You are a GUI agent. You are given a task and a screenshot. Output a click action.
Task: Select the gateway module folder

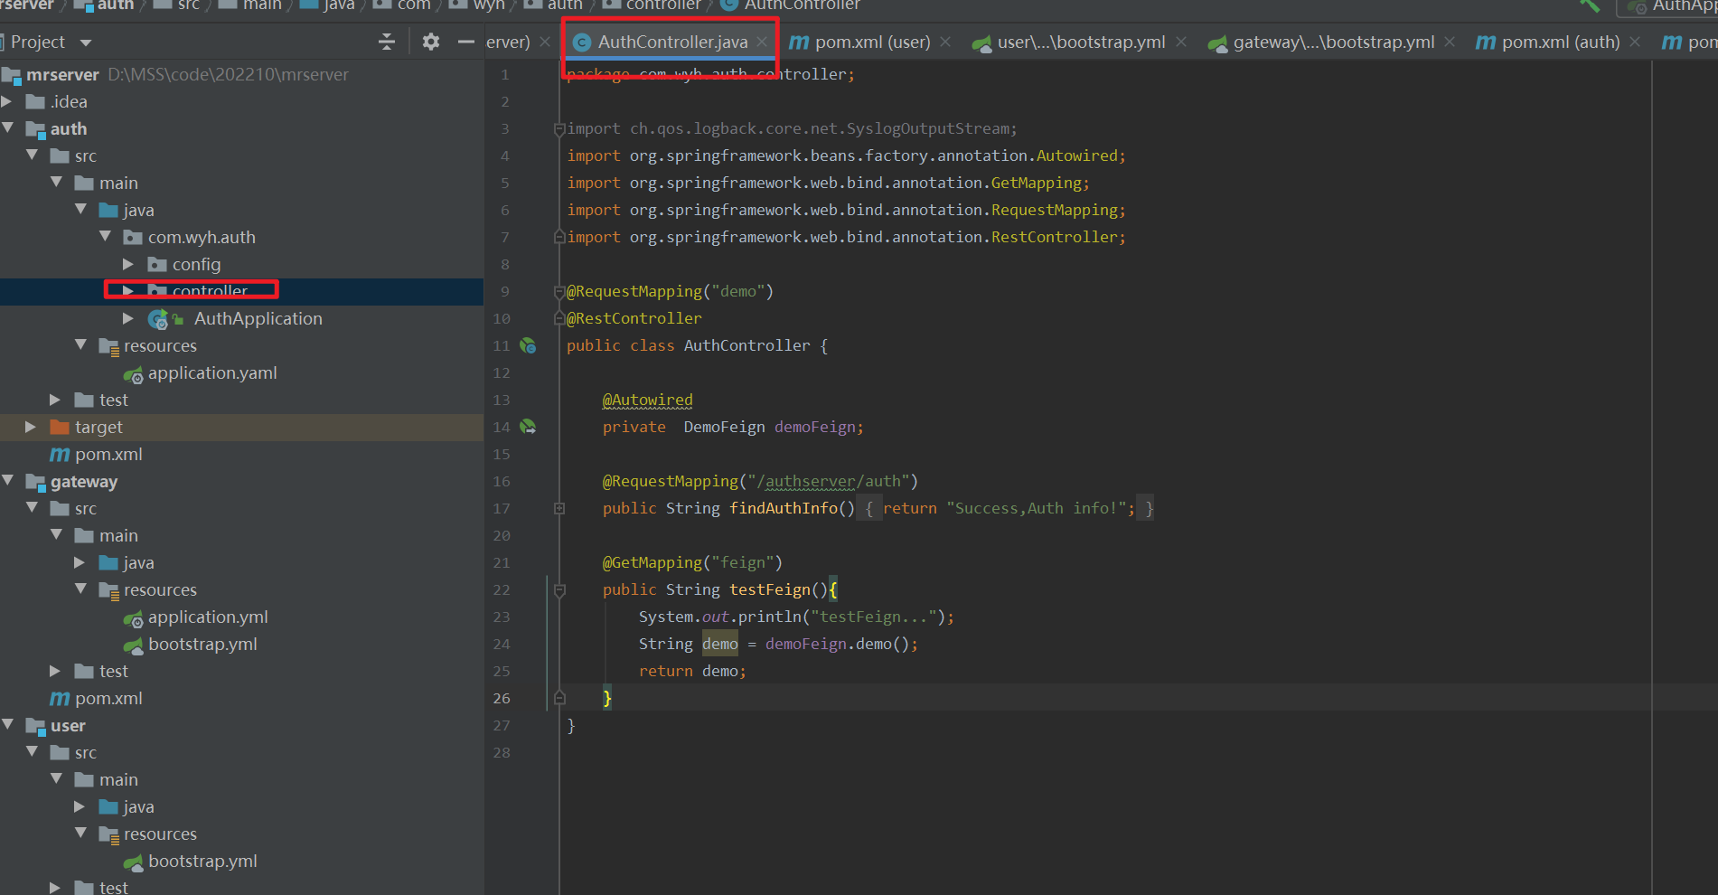[84, 481]
